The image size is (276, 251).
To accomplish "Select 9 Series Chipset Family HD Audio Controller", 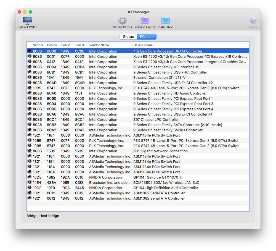I will click(x=170, y=93).
